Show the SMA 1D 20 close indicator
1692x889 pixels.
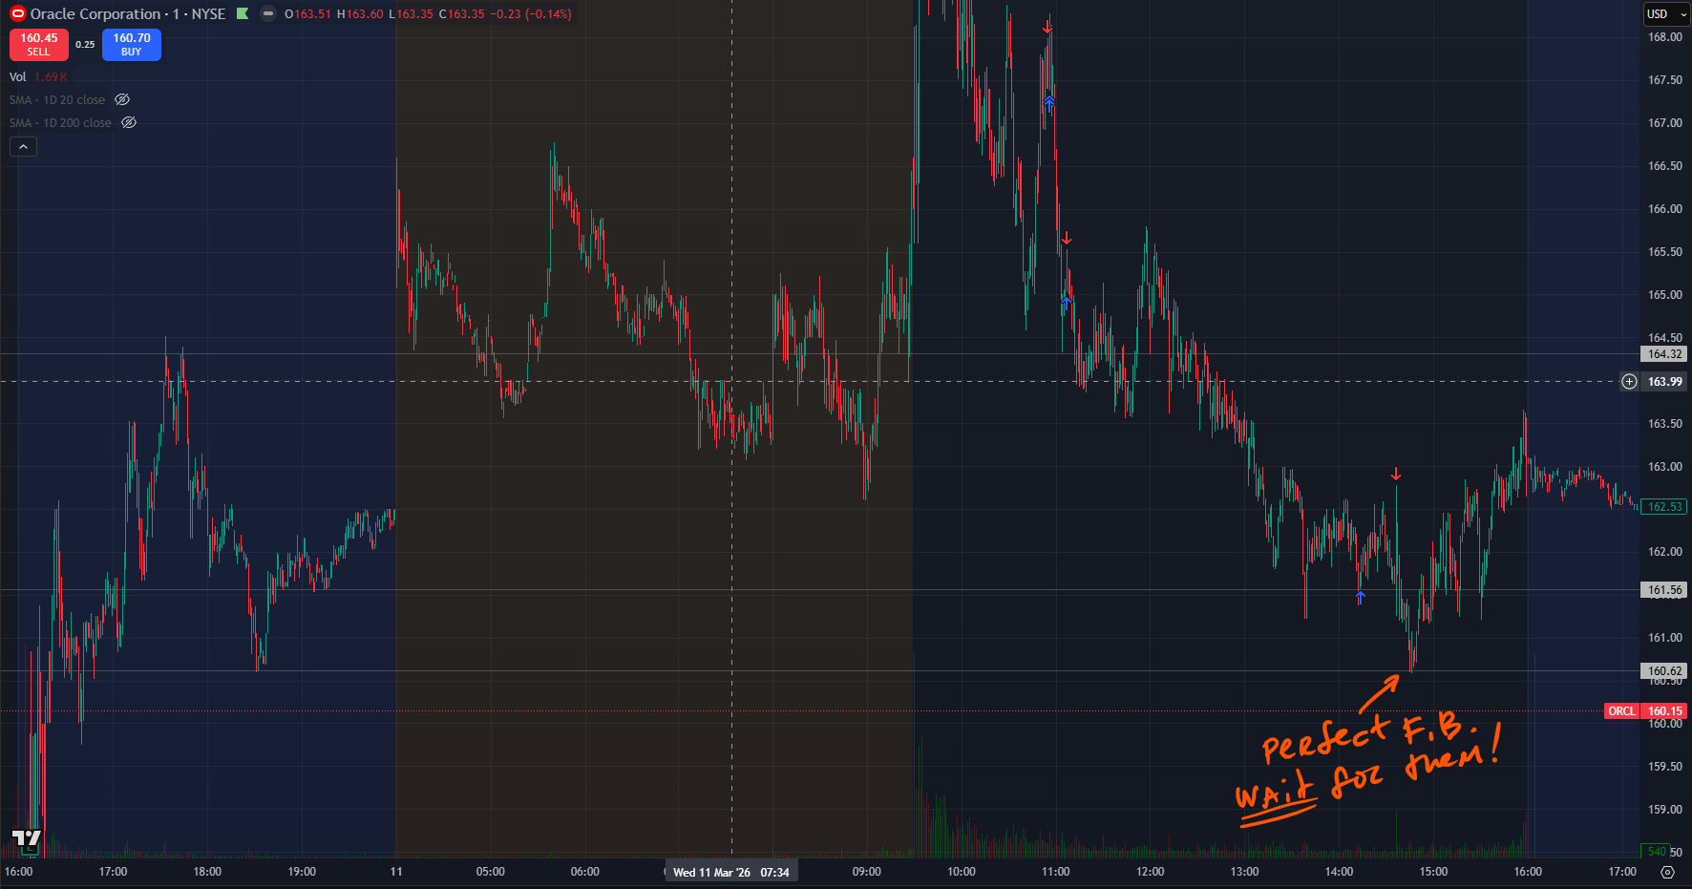click(122, 99)
